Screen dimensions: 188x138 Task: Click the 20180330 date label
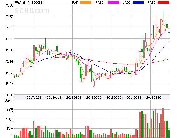coord(154,98)
